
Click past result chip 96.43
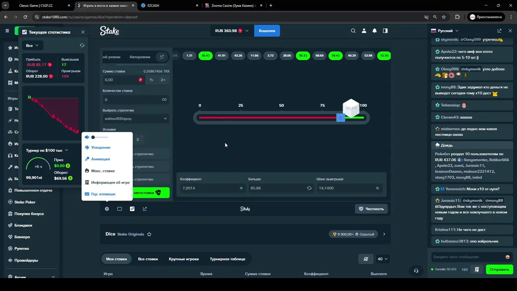click(x=206, y=55)
